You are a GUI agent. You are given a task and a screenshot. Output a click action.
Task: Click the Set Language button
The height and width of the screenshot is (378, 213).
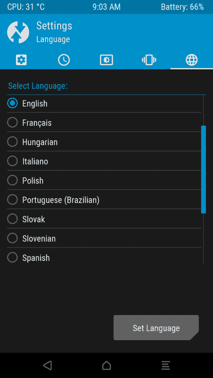tap(156, 328)
